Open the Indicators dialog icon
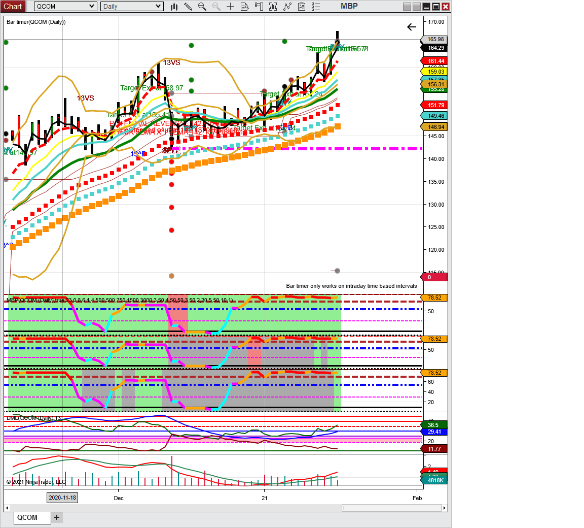Screen dimensions: 584x528 click(287, 6)
